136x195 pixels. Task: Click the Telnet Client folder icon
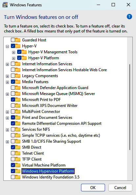(x=18, y=153)
